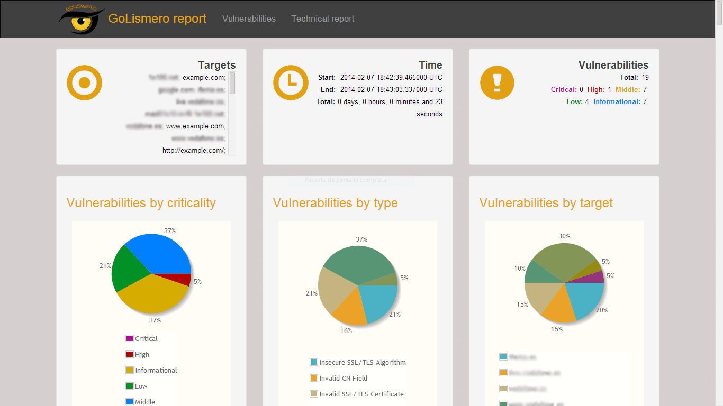Click the Invalid SSL/TLS Certificate legend entry

(361, 394)
